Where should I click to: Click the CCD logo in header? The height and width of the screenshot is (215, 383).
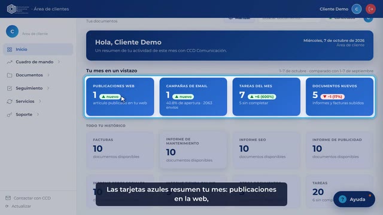point(18,9)
